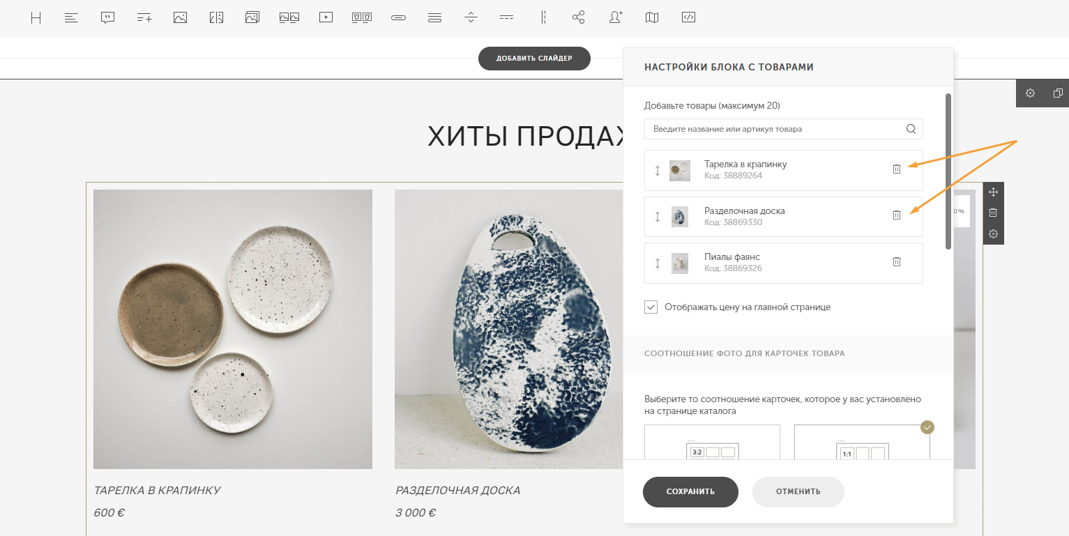Add a product cards block
Image resolution: width=1069 pixels, height=536 pixels.
click(361, 18)
